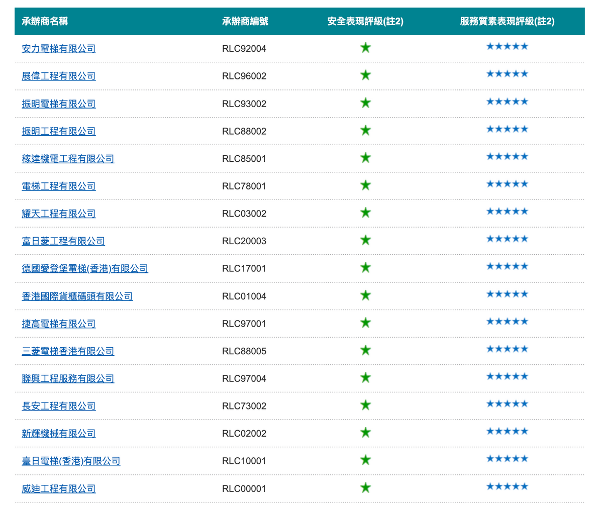
Task: Open 威迪工程有限公司 contractor link
Action: [x=59, y=489]
